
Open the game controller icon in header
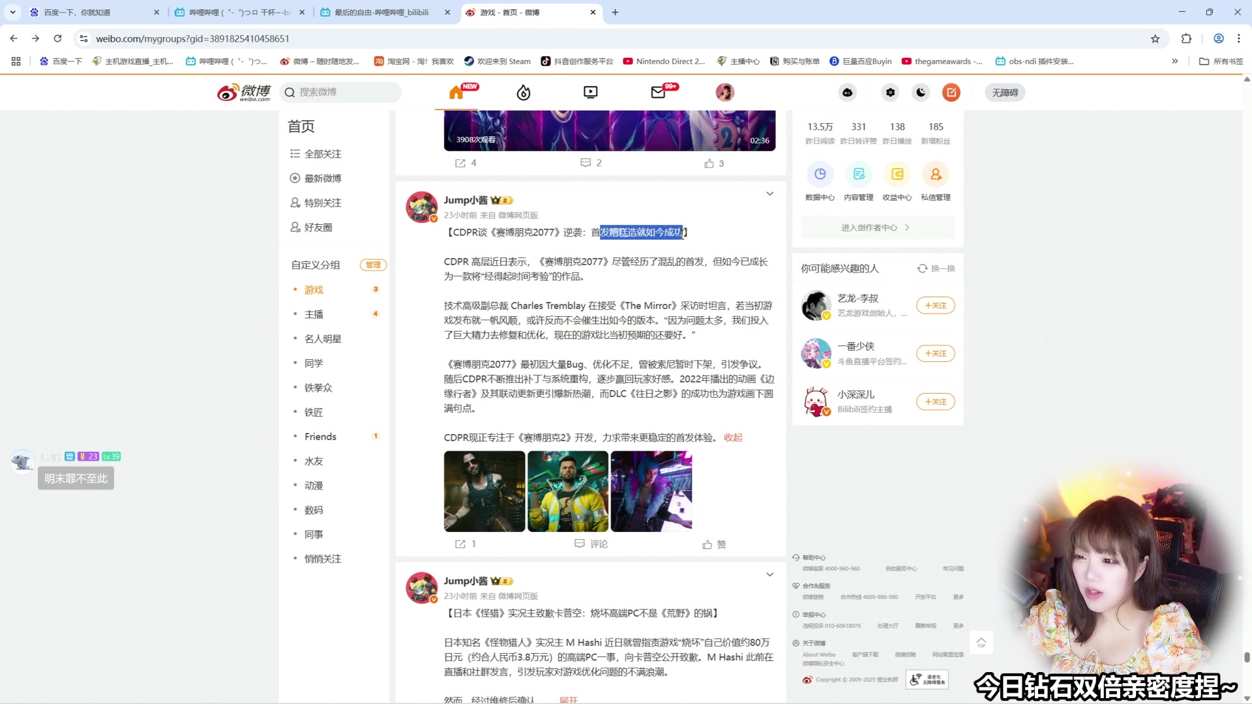point(848,93)
